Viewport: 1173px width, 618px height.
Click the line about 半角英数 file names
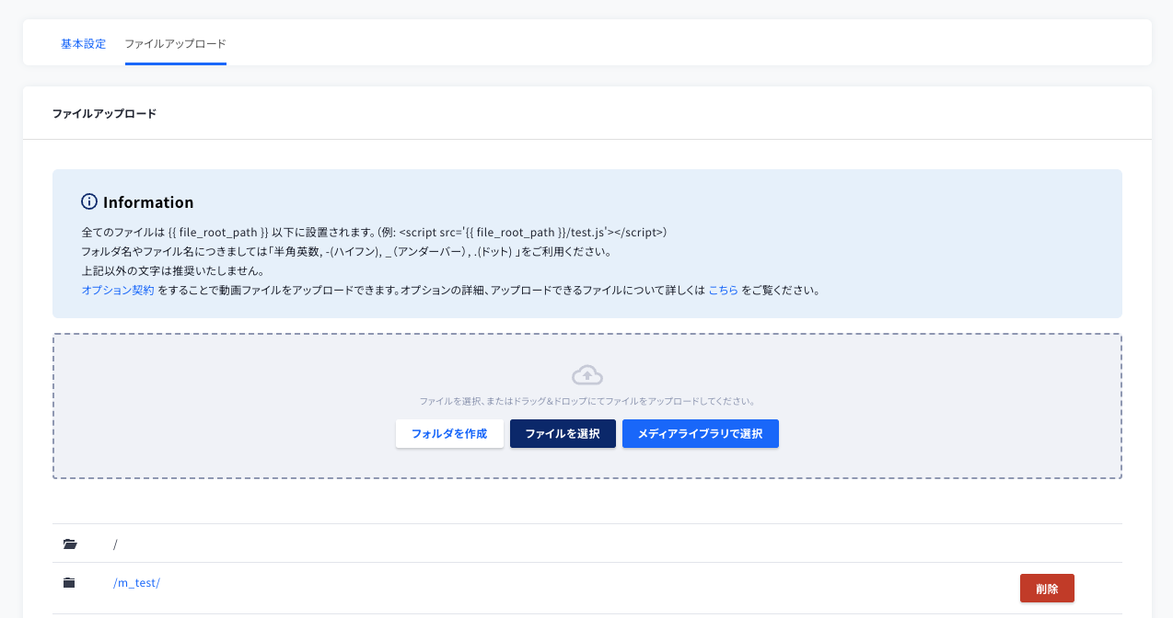pyautogui.click(x=346, y=252)
